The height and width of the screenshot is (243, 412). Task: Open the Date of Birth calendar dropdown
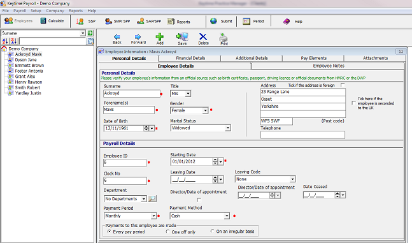(x=152, y=128)
